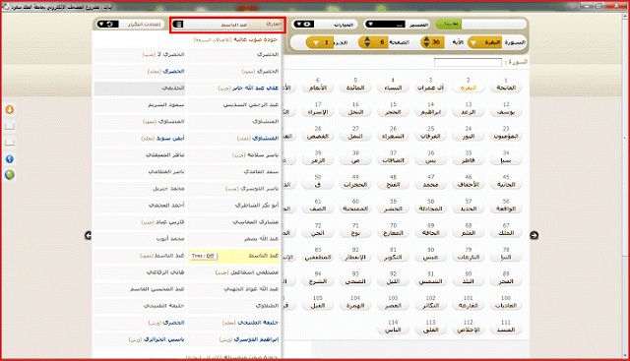Screen dimensions: 630x361
Task: Increase الصفحة number with up arrow
Action: point(367,39)
